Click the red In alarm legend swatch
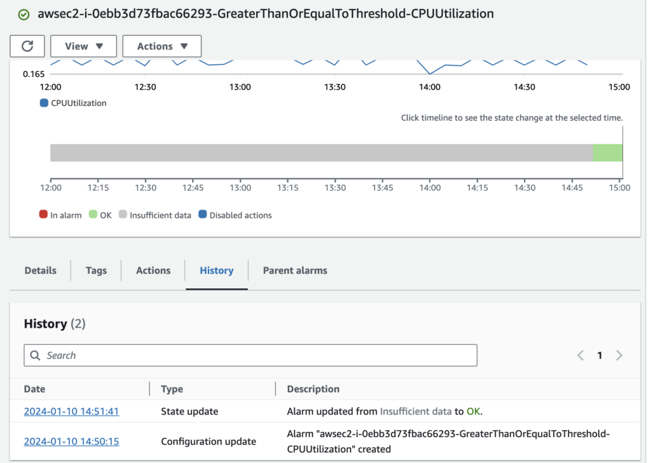Screen dimensions: 651x463 pyautogui.click(x=43, y=215)
